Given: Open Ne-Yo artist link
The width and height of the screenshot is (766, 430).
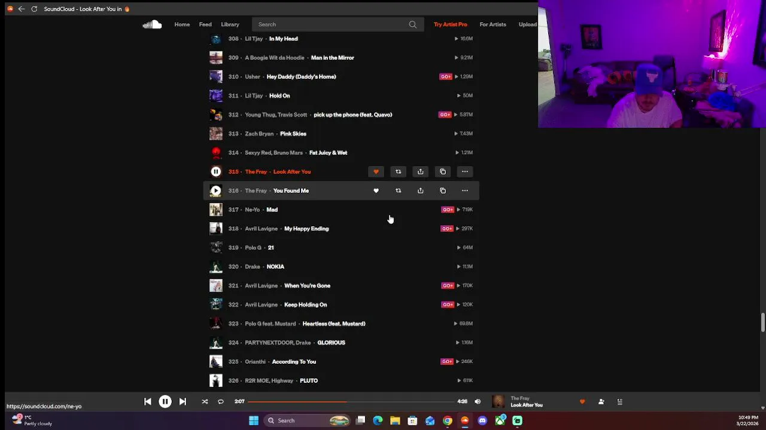Looking at the screenshot, I should coord(252,210).
